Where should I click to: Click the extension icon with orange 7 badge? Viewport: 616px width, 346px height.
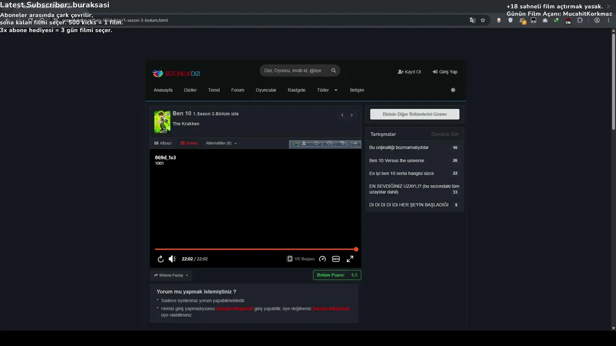(x=522, y=21)
